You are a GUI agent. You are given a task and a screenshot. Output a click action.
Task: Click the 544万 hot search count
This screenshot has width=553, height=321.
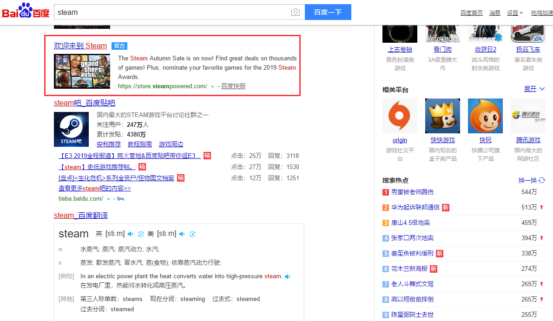click(x=529, y=192)
